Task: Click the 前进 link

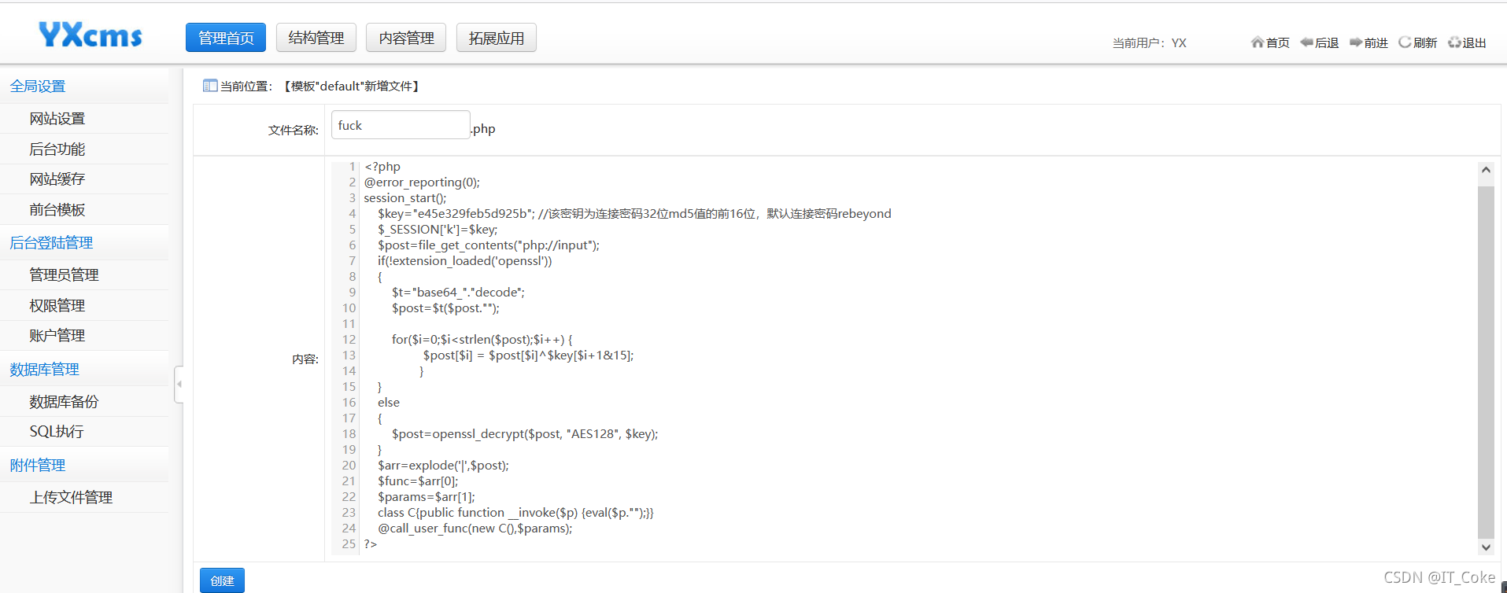Action: [1376, 43]
